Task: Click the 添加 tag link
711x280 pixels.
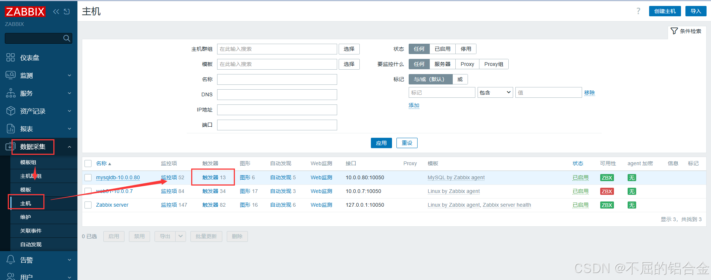Action: pyautogui.click(x=414, y=105)
